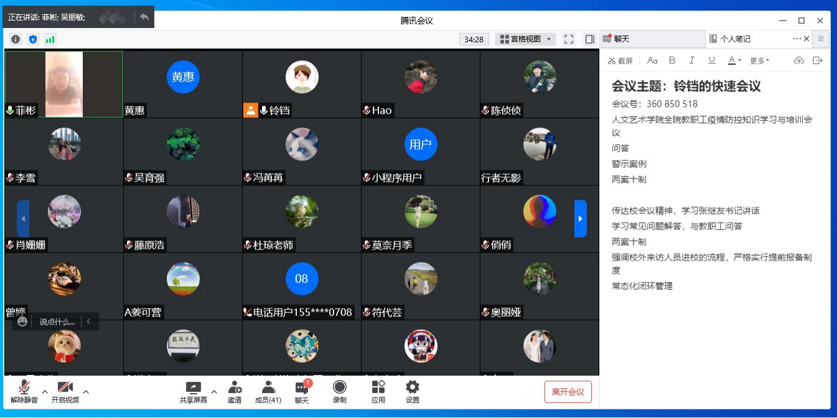Select the 个人笔记 tab
The width and height of the screenshot is (837, 418).
coord(735,39)
